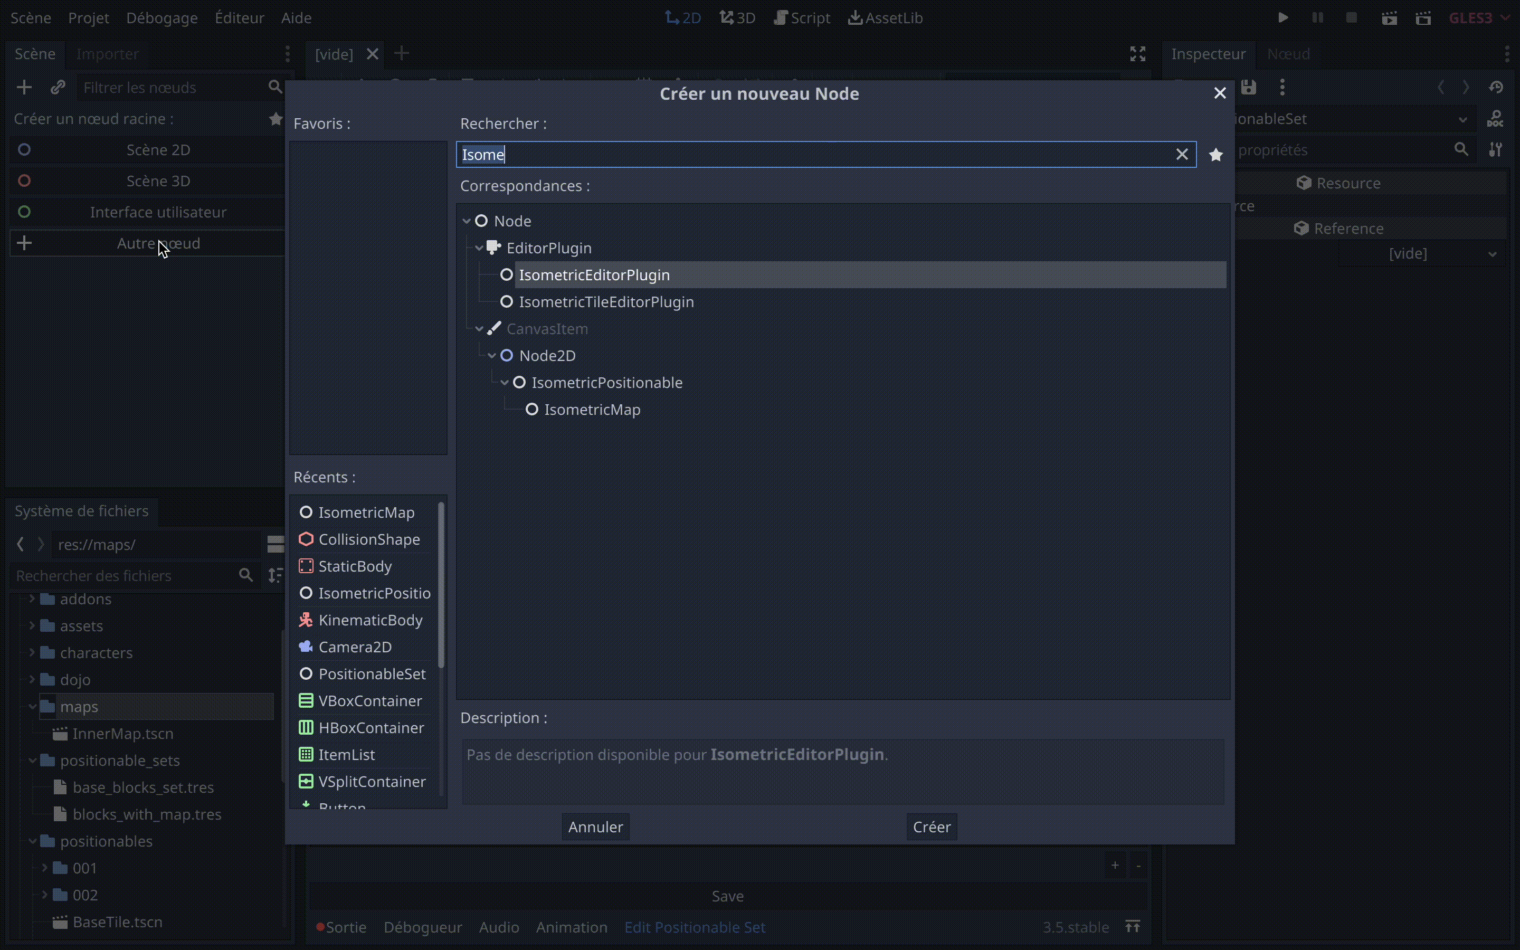
Task: Open the Débogage menu
Action: [162, 17]
